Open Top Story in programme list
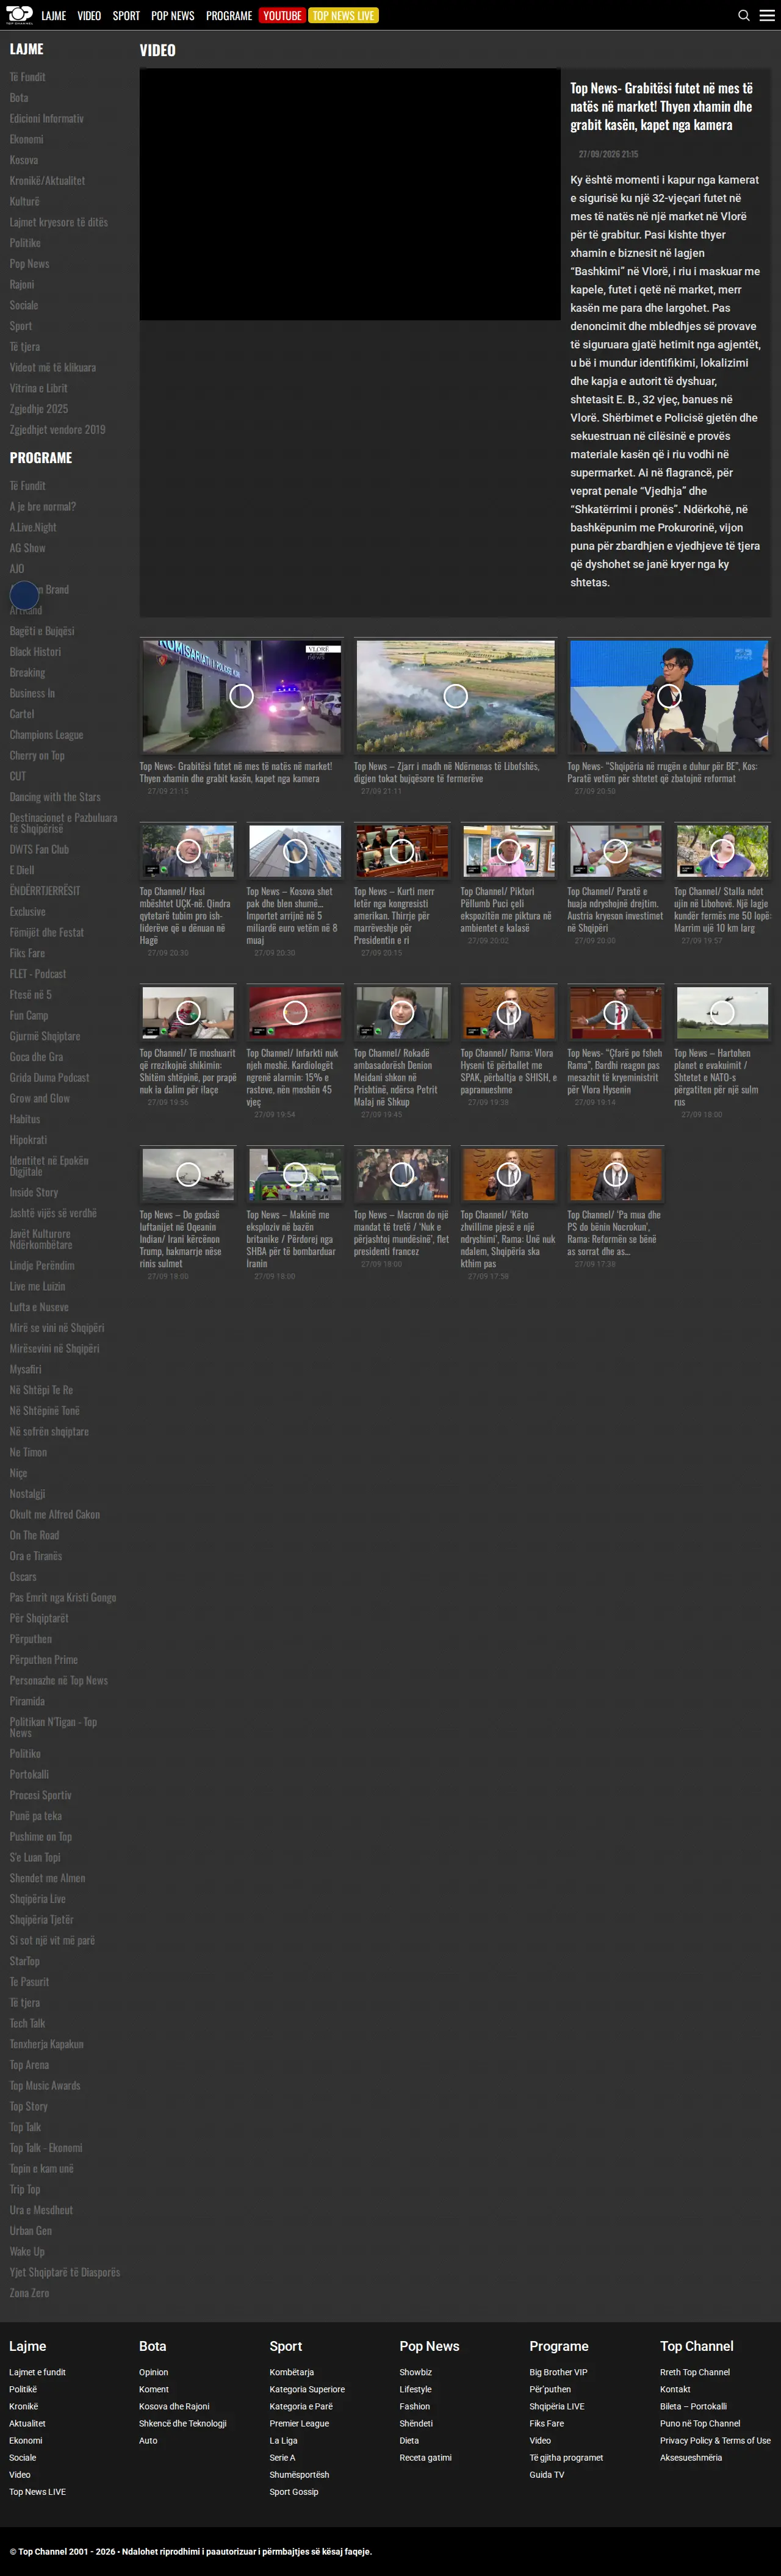Screen dimensions: 781x2576 [28, 2106]
